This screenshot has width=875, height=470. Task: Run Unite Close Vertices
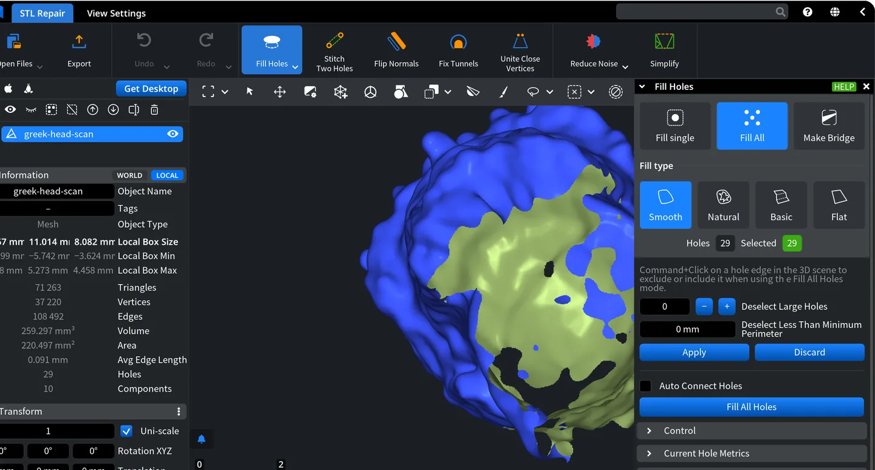coord(520,50)
